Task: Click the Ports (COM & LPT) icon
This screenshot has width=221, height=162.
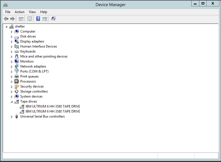Action: [x=17, y=71]
